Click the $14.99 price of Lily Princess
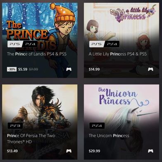 [94, 69]
